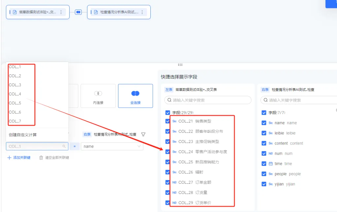
Task: Click the file icon in 检查情况分析表AI测试 node
Action: pyautogui.click(x=96, y=12)
